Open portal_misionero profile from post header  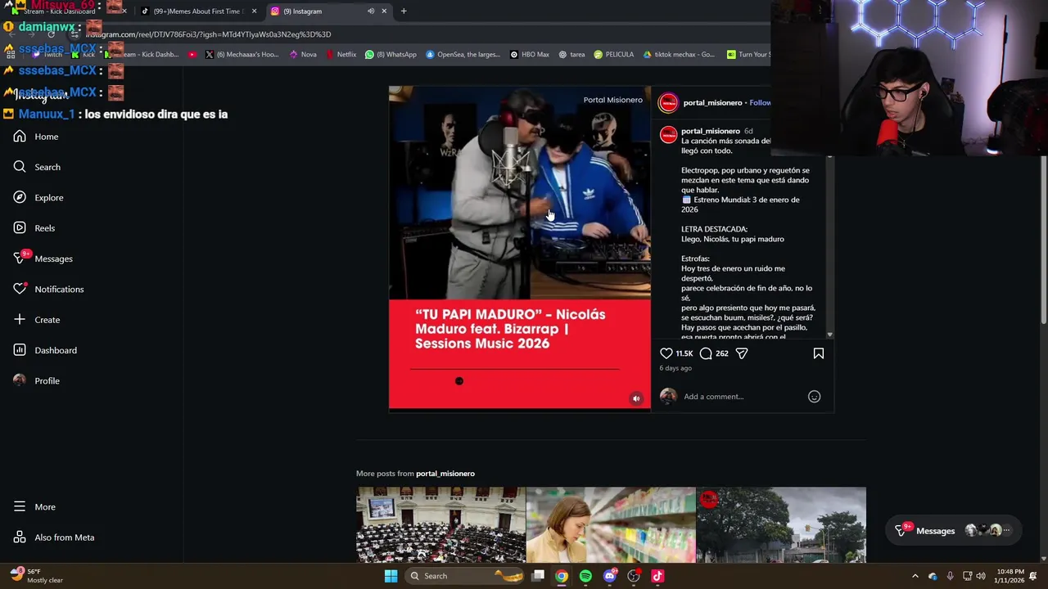[712, 103]
